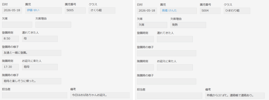The width and height of the screenshot is (269, 100).
Task: Click the empty 降園時刻 field in 高橋 けんた record
Action: pyautogui.click(x=145, y=67)
